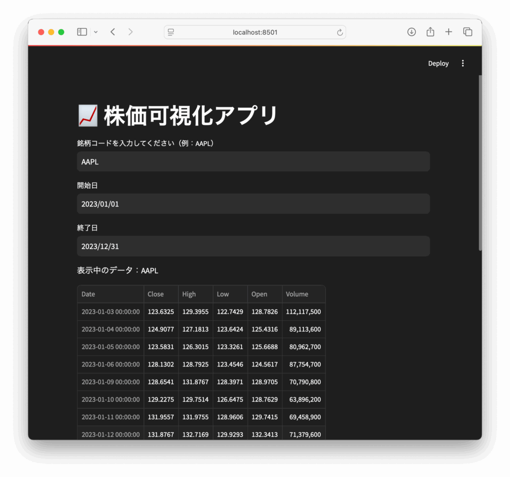Image resolution: width=510 pixels, height=477 pixels.
Task: Go back using the browser back arrow
Action: pos(113,32)
